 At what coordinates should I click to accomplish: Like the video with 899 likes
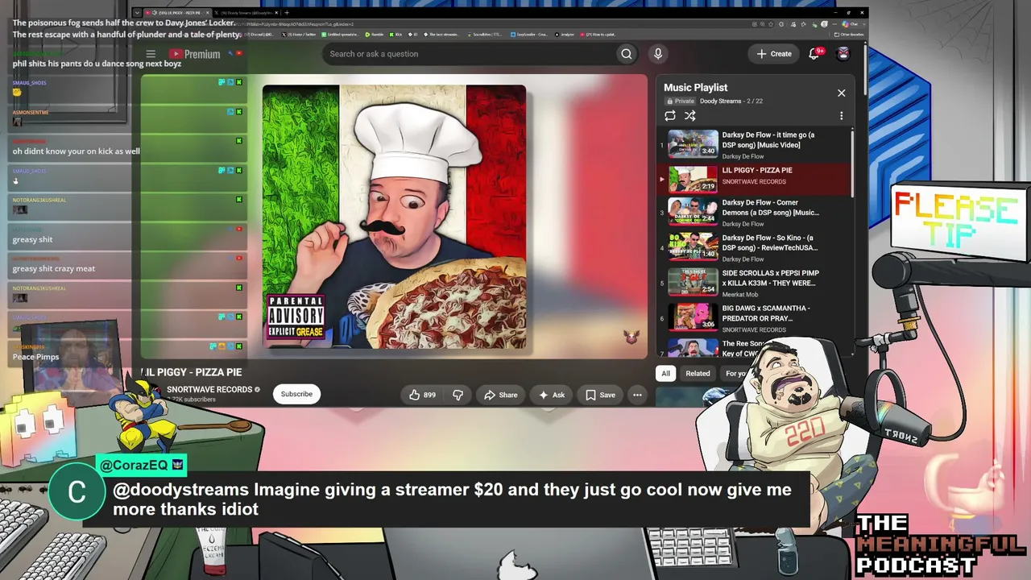(x=423, y=395)
